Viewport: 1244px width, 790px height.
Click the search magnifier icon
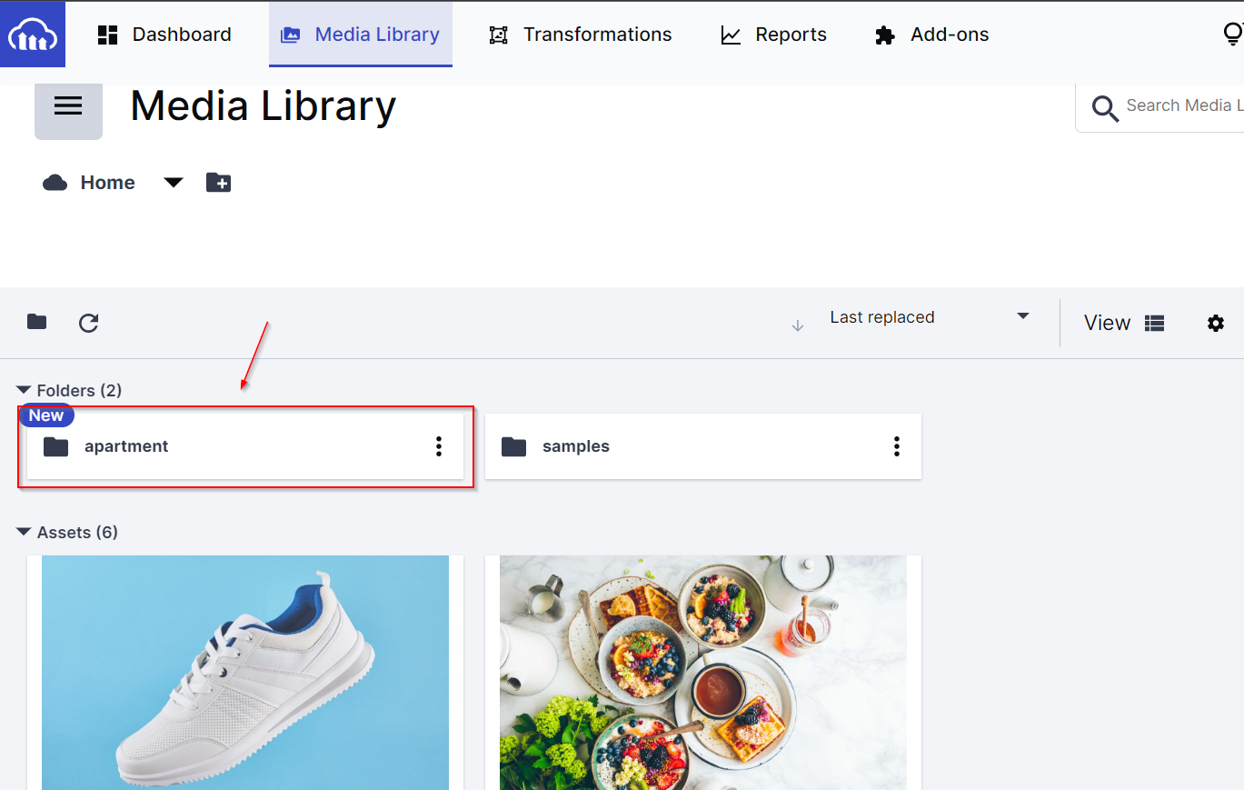(x=1105, y=109)
